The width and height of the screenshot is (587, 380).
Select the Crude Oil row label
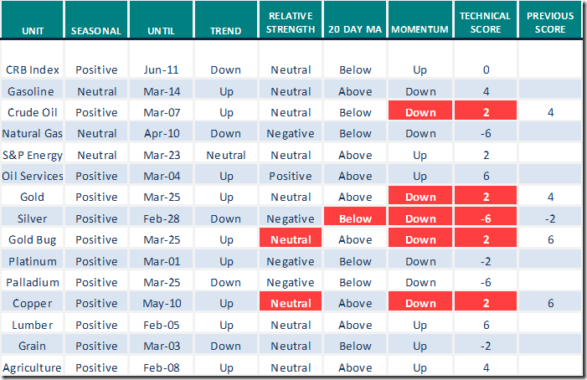[x=32, y=112]
